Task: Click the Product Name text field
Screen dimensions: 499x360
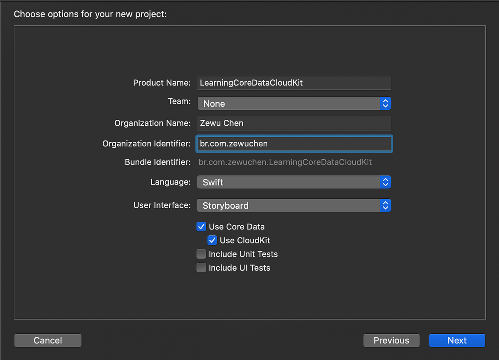Action: click(294, 83)
